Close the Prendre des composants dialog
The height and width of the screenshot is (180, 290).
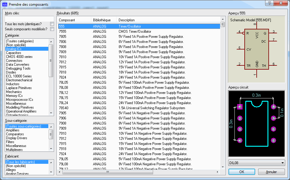tap(281, 3)
